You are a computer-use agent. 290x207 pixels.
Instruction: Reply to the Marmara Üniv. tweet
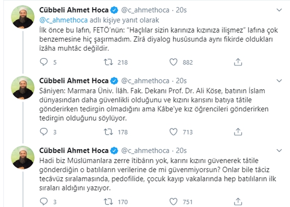click(44, 132)
